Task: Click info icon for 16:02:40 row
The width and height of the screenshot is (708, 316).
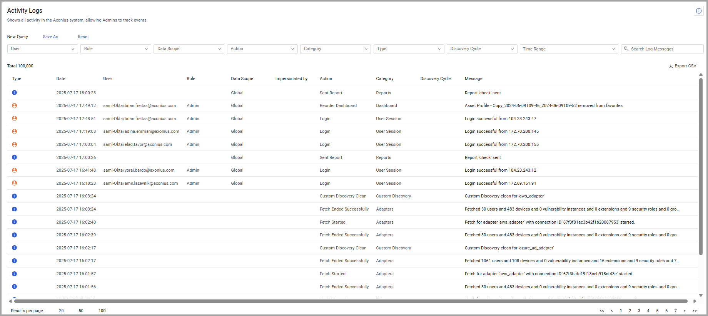Action: (14, 222)
